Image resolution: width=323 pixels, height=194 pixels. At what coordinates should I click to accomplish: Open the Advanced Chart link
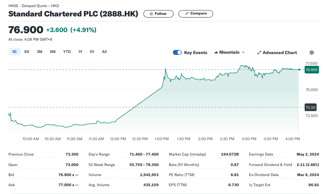coord(277,53)
